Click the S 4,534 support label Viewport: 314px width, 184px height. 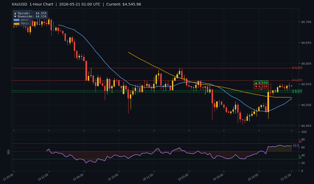297,90
